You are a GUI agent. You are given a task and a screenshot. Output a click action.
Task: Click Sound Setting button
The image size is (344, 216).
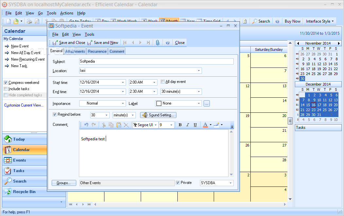pos(158,115)
